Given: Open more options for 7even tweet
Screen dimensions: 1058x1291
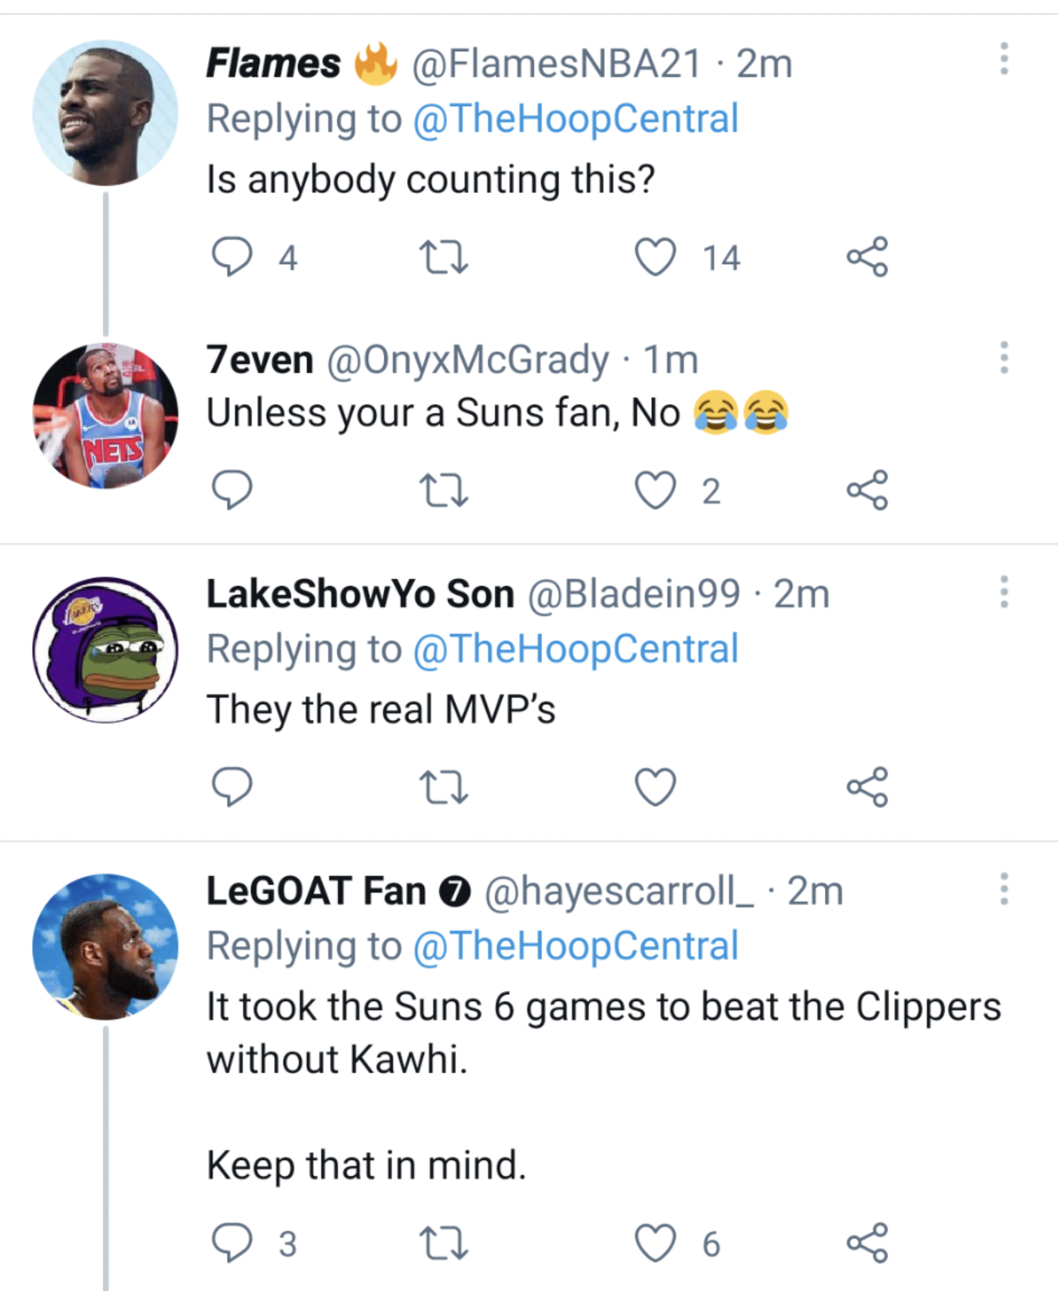Looking at the screenshot, I should [1004, 357].
